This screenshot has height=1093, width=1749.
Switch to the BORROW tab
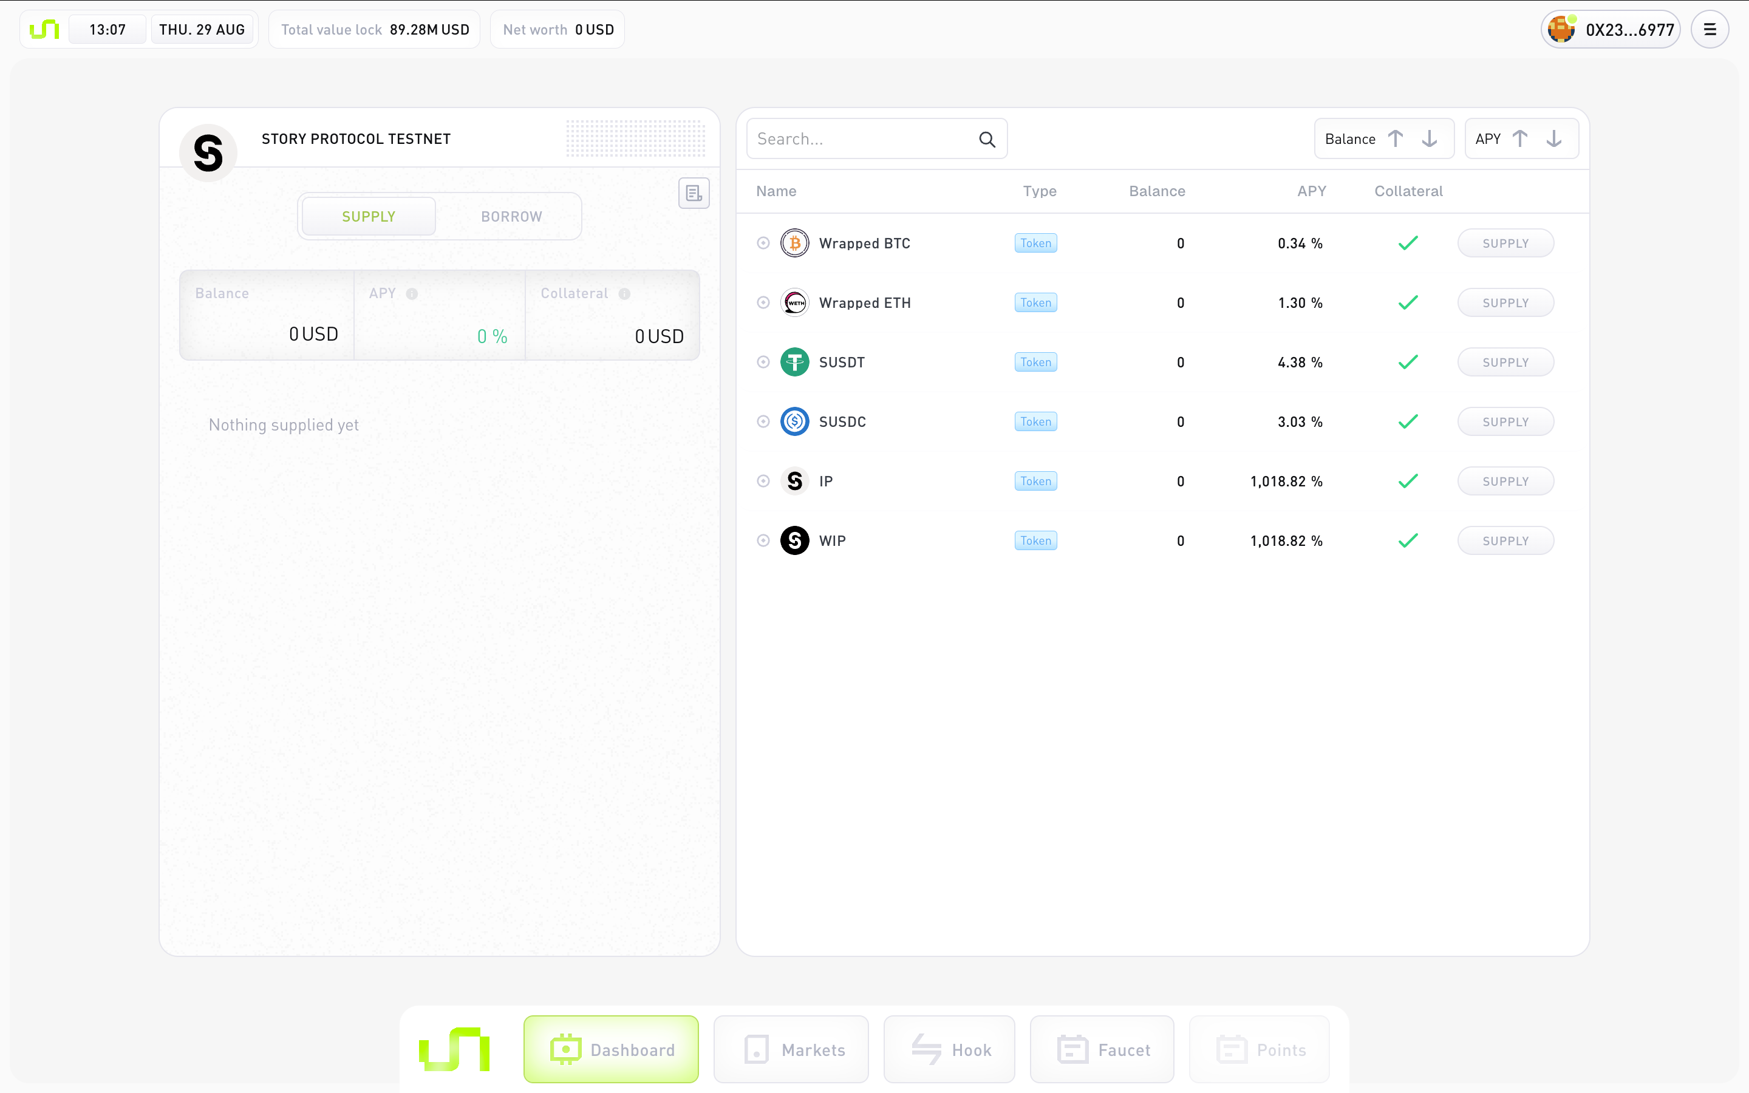[511, 217]
